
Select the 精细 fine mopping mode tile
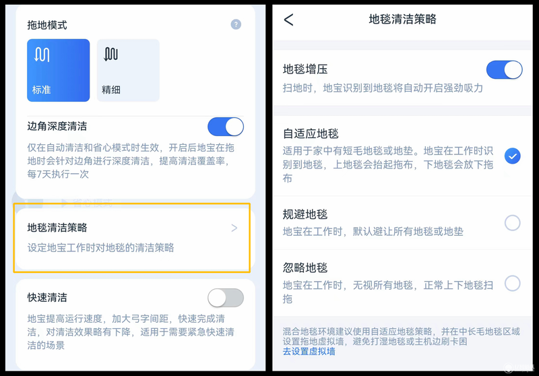click(x=128, y=70)
